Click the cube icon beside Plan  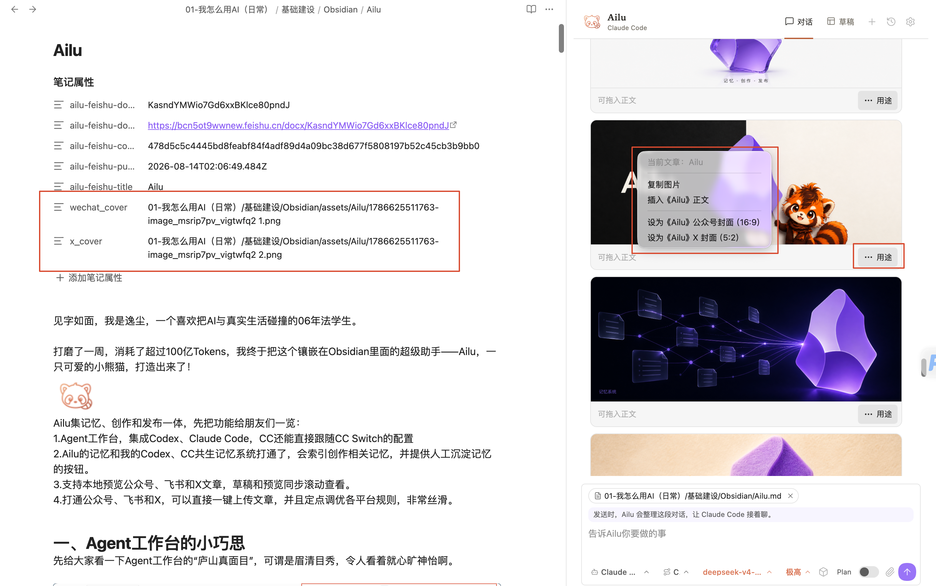823,572
